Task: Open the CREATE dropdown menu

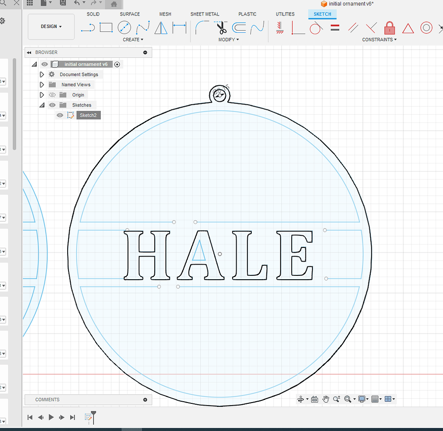Action: click(133, 40)
